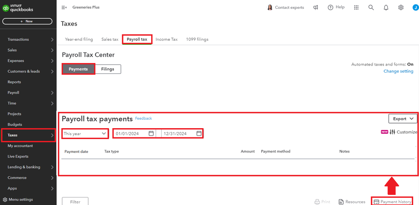Open the apps grid icon
This screenshot has height=205, width=419.
point(356,8)
